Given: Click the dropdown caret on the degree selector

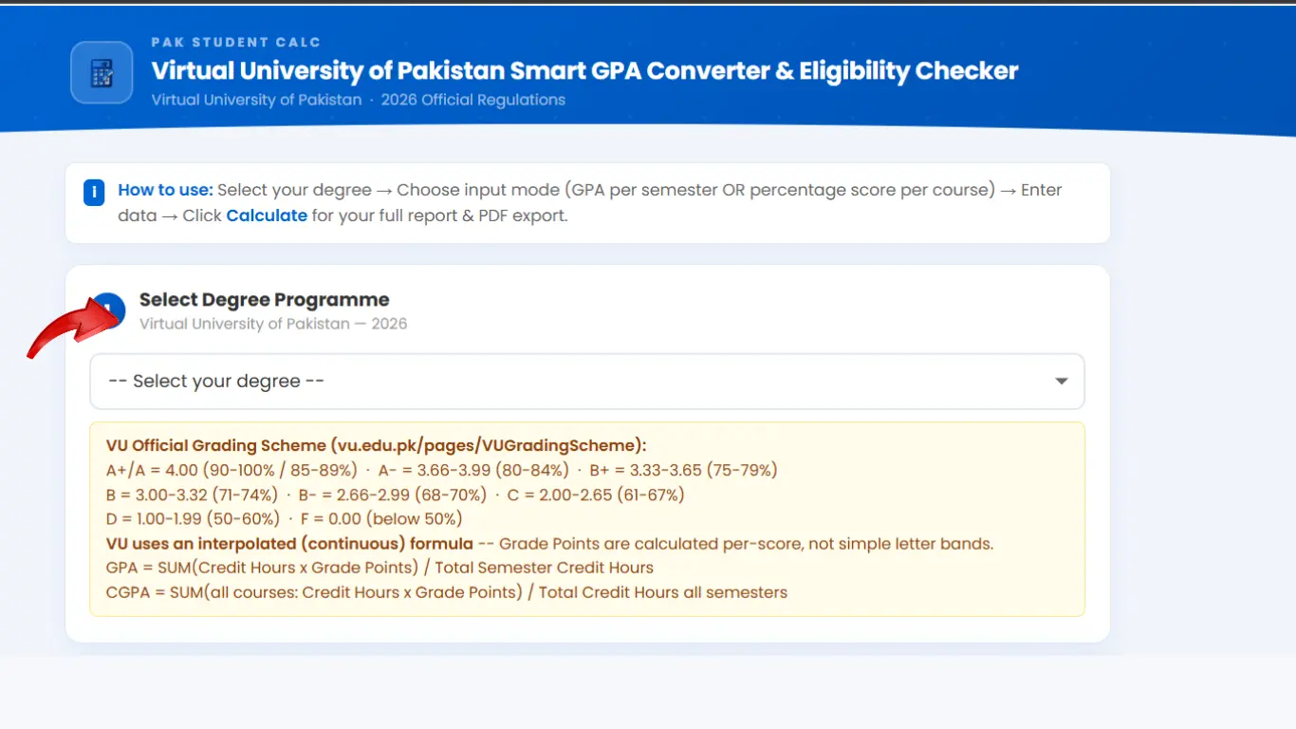Looking at the screenshot, I should [1061, 381].
